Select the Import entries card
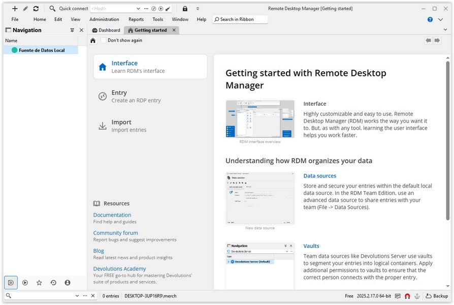This screenshot has height=305, width=454. (150, 126)
